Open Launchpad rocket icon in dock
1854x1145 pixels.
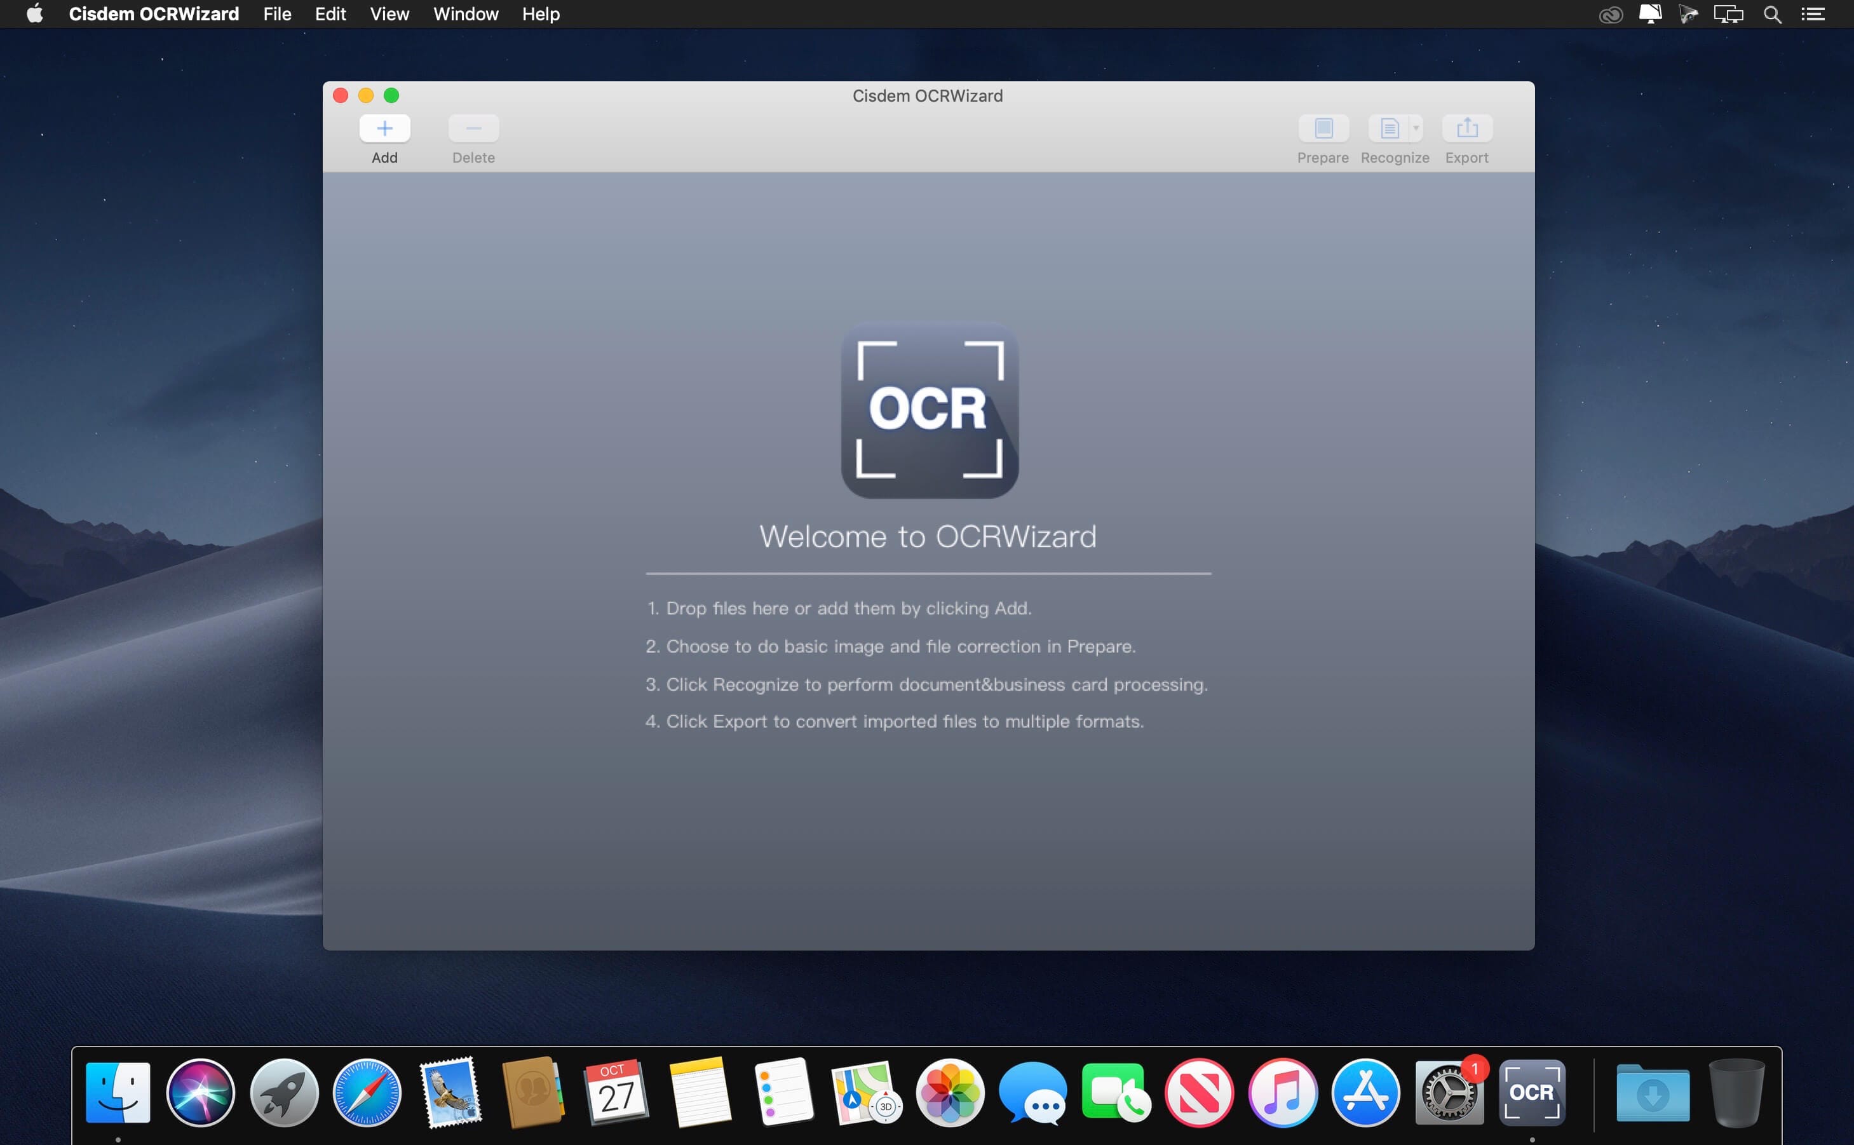click(x=284, y=1092)
